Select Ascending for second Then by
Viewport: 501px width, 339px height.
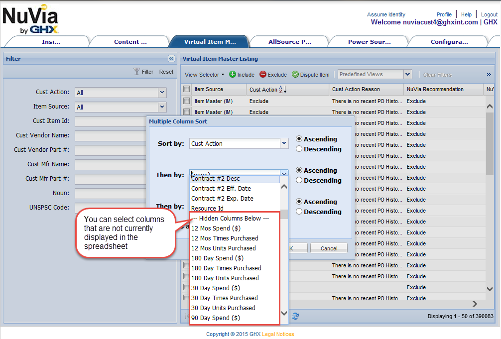point(299,201)
